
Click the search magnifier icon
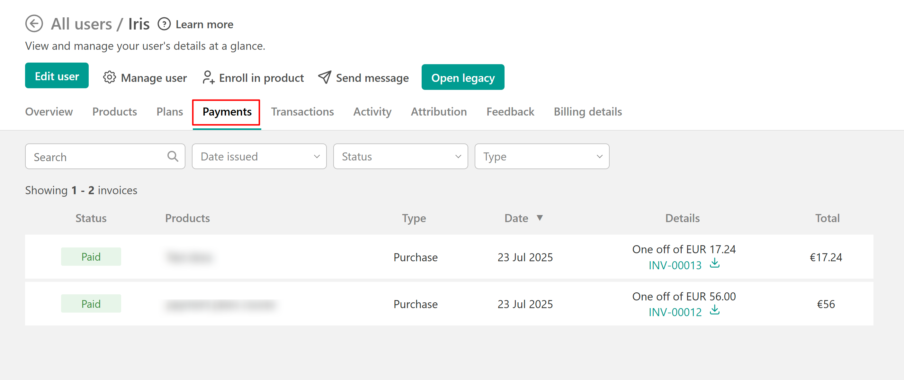[x=173, y=156]
